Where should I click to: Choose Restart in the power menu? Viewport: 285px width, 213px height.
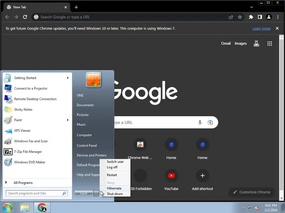click(115, 175)
